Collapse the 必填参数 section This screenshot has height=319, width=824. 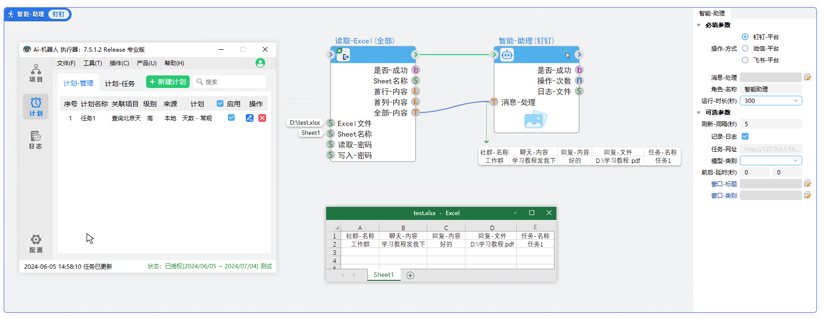[x=699, y=25]
